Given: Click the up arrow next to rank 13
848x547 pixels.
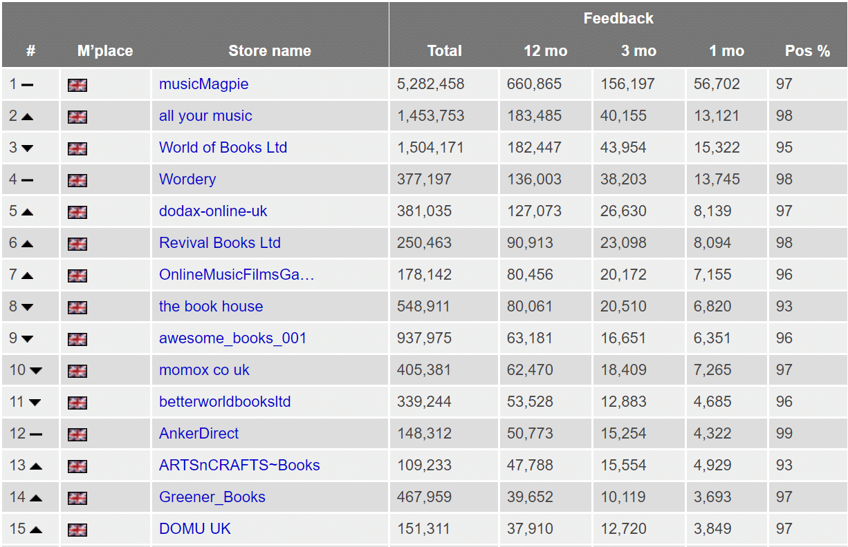Looking at the screenshot, I should pyautogui.click(x=36, y=466).
